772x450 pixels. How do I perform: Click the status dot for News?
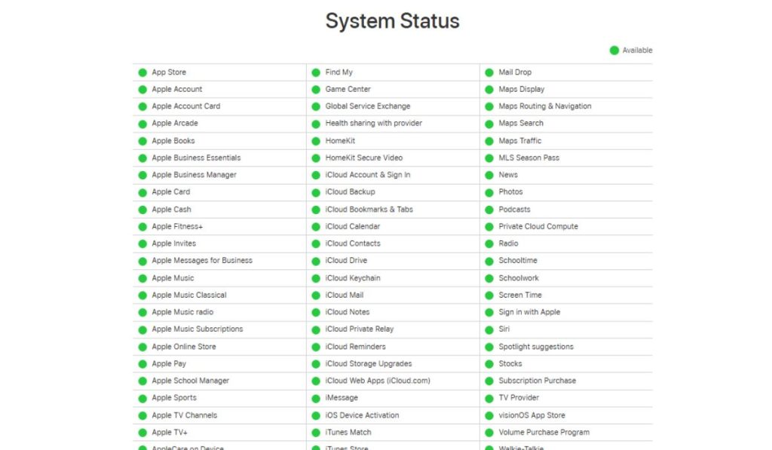click(489, 176)
